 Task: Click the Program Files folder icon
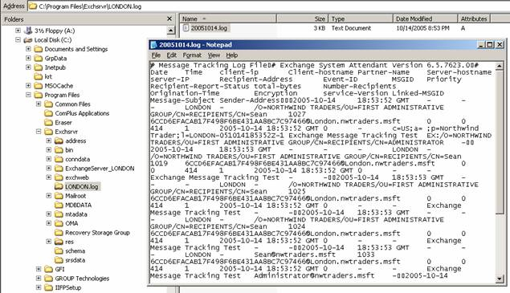39,95
